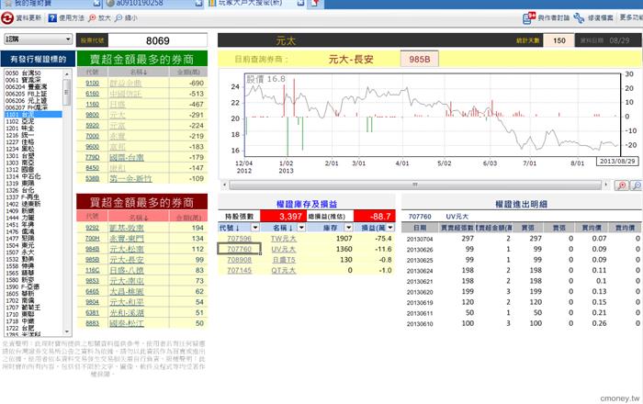Screen dimensions: 643x404
Task: Click red zoom-in icon below the chart
Action: coord(622,185)
